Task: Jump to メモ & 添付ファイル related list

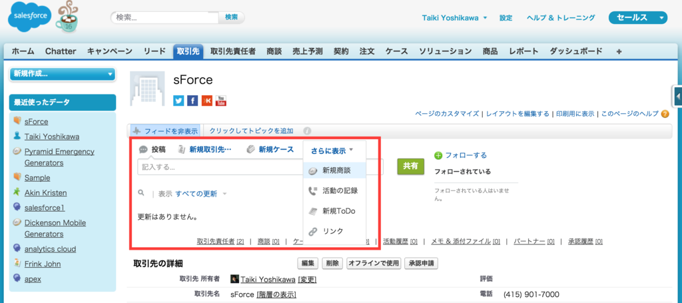Action: click(x=466, y=241)
